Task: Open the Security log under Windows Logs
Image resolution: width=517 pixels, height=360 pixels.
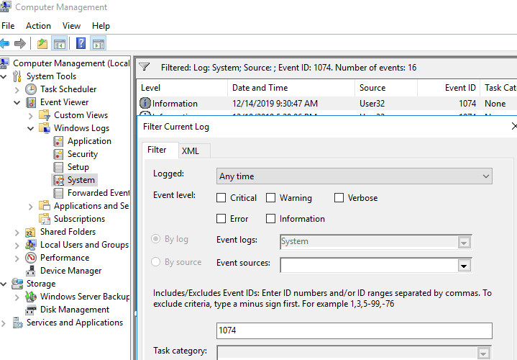Action: coord(82,154)
